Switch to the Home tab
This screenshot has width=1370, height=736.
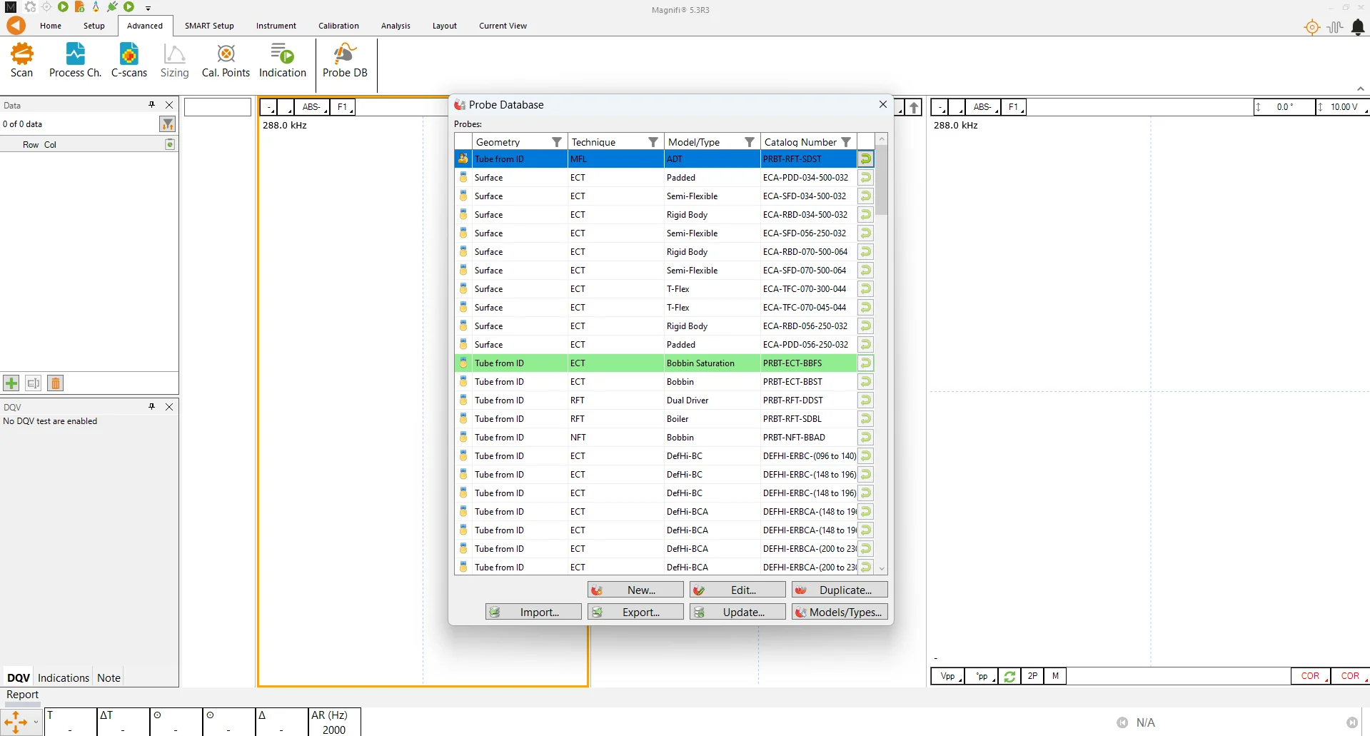pyautogui.click(x=51, y=26)
